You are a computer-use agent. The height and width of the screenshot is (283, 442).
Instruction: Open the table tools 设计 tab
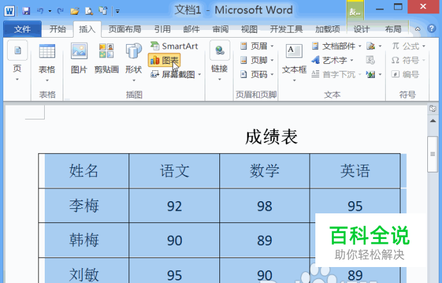(361, 29)
